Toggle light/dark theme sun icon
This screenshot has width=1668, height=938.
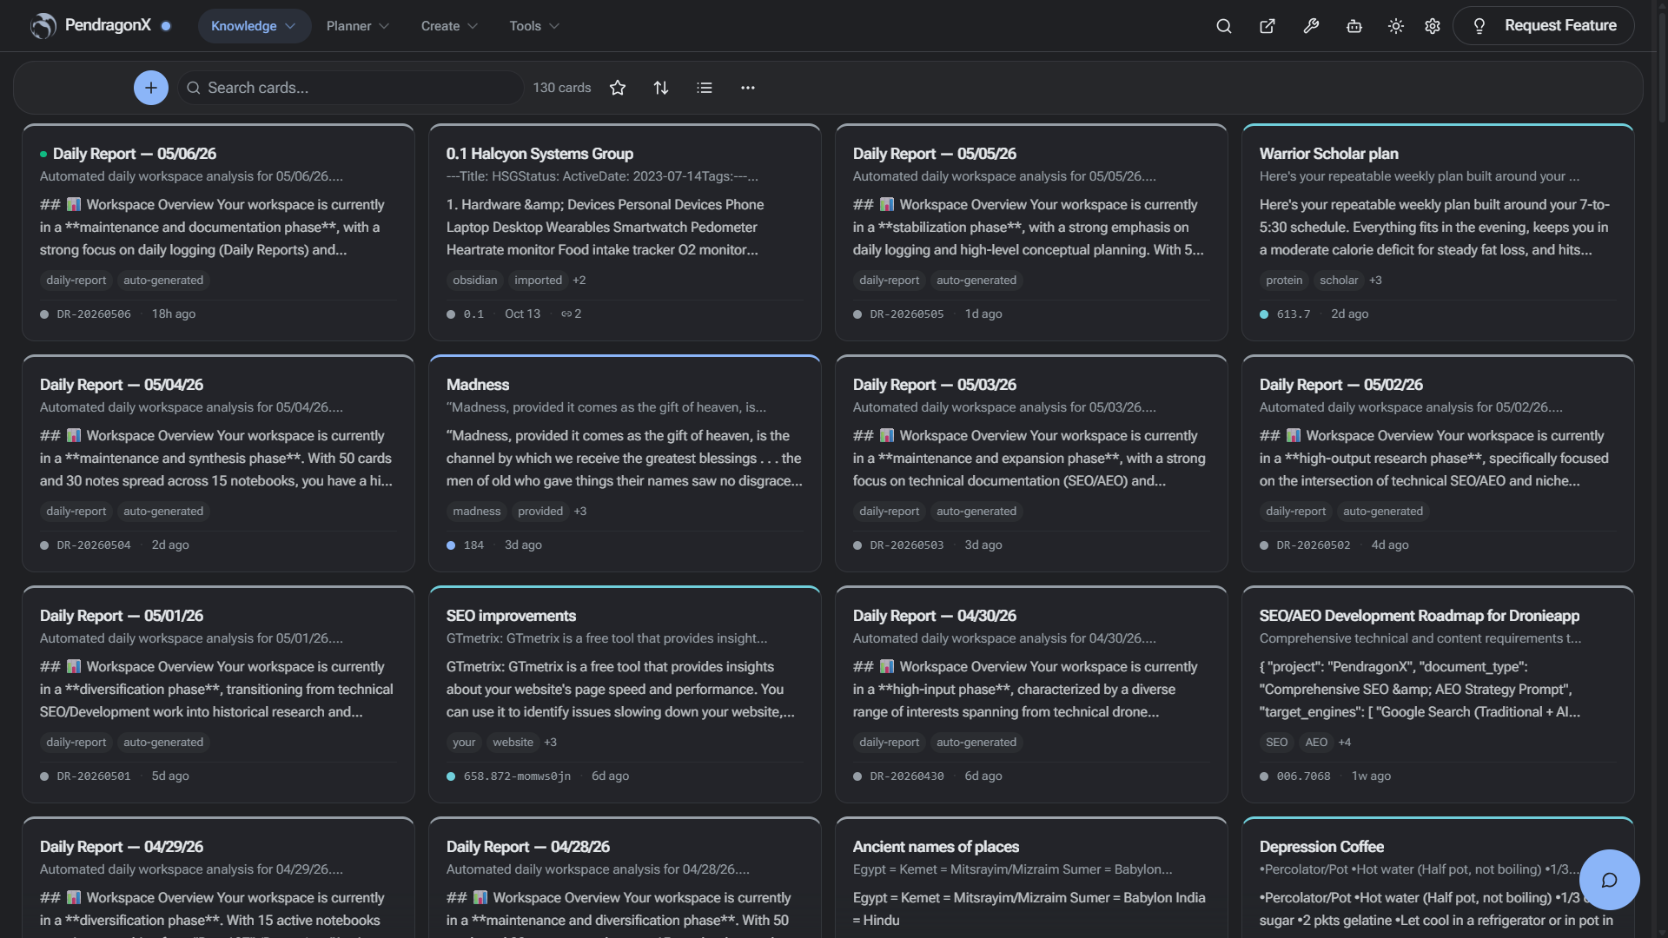click(1396, 26)
